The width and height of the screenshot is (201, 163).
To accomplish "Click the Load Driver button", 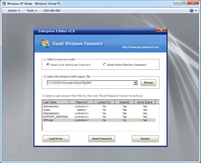I will [56, 139].
